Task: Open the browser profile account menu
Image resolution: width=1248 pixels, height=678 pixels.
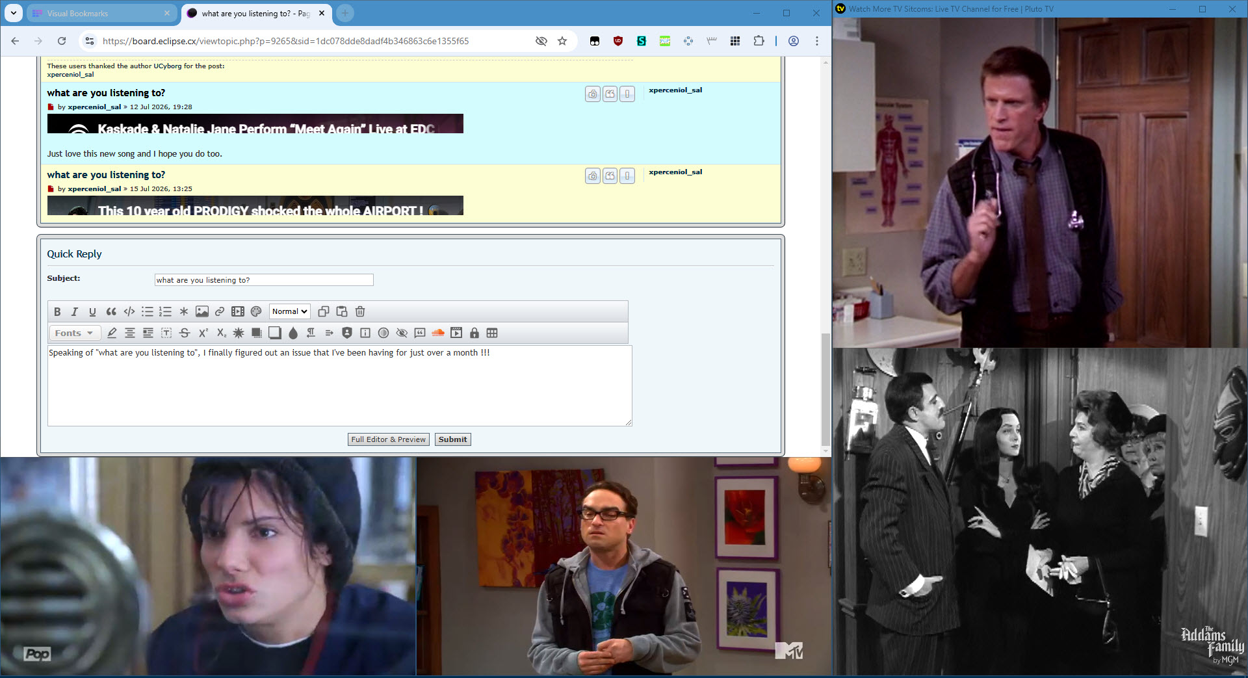Action: click(x=794, y=41)
